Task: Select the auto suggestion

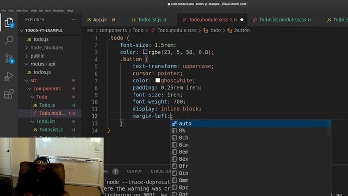Action: (x=251, y=124)
